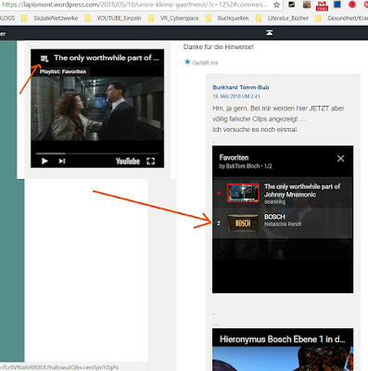Click the black extension icon beside the bookmark star
Image resolution: width=368 pixels, height=371 pixels.
coord(291,5)
